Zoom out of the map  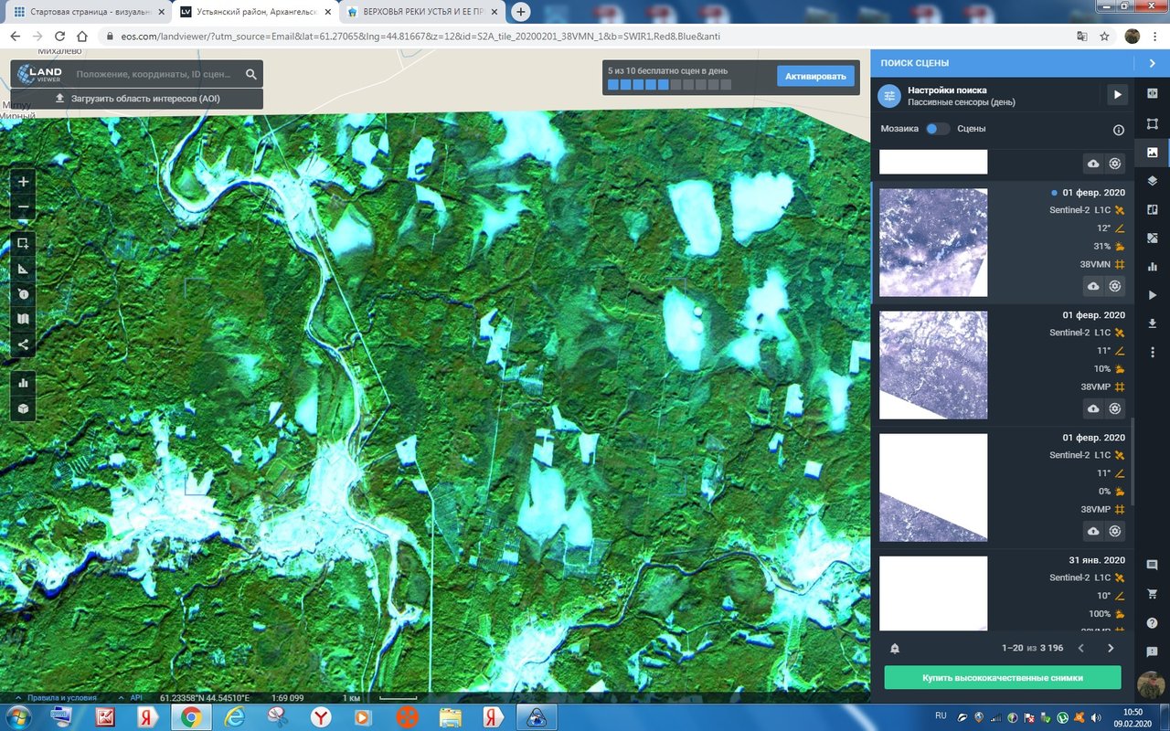click(x=23, y=207)
